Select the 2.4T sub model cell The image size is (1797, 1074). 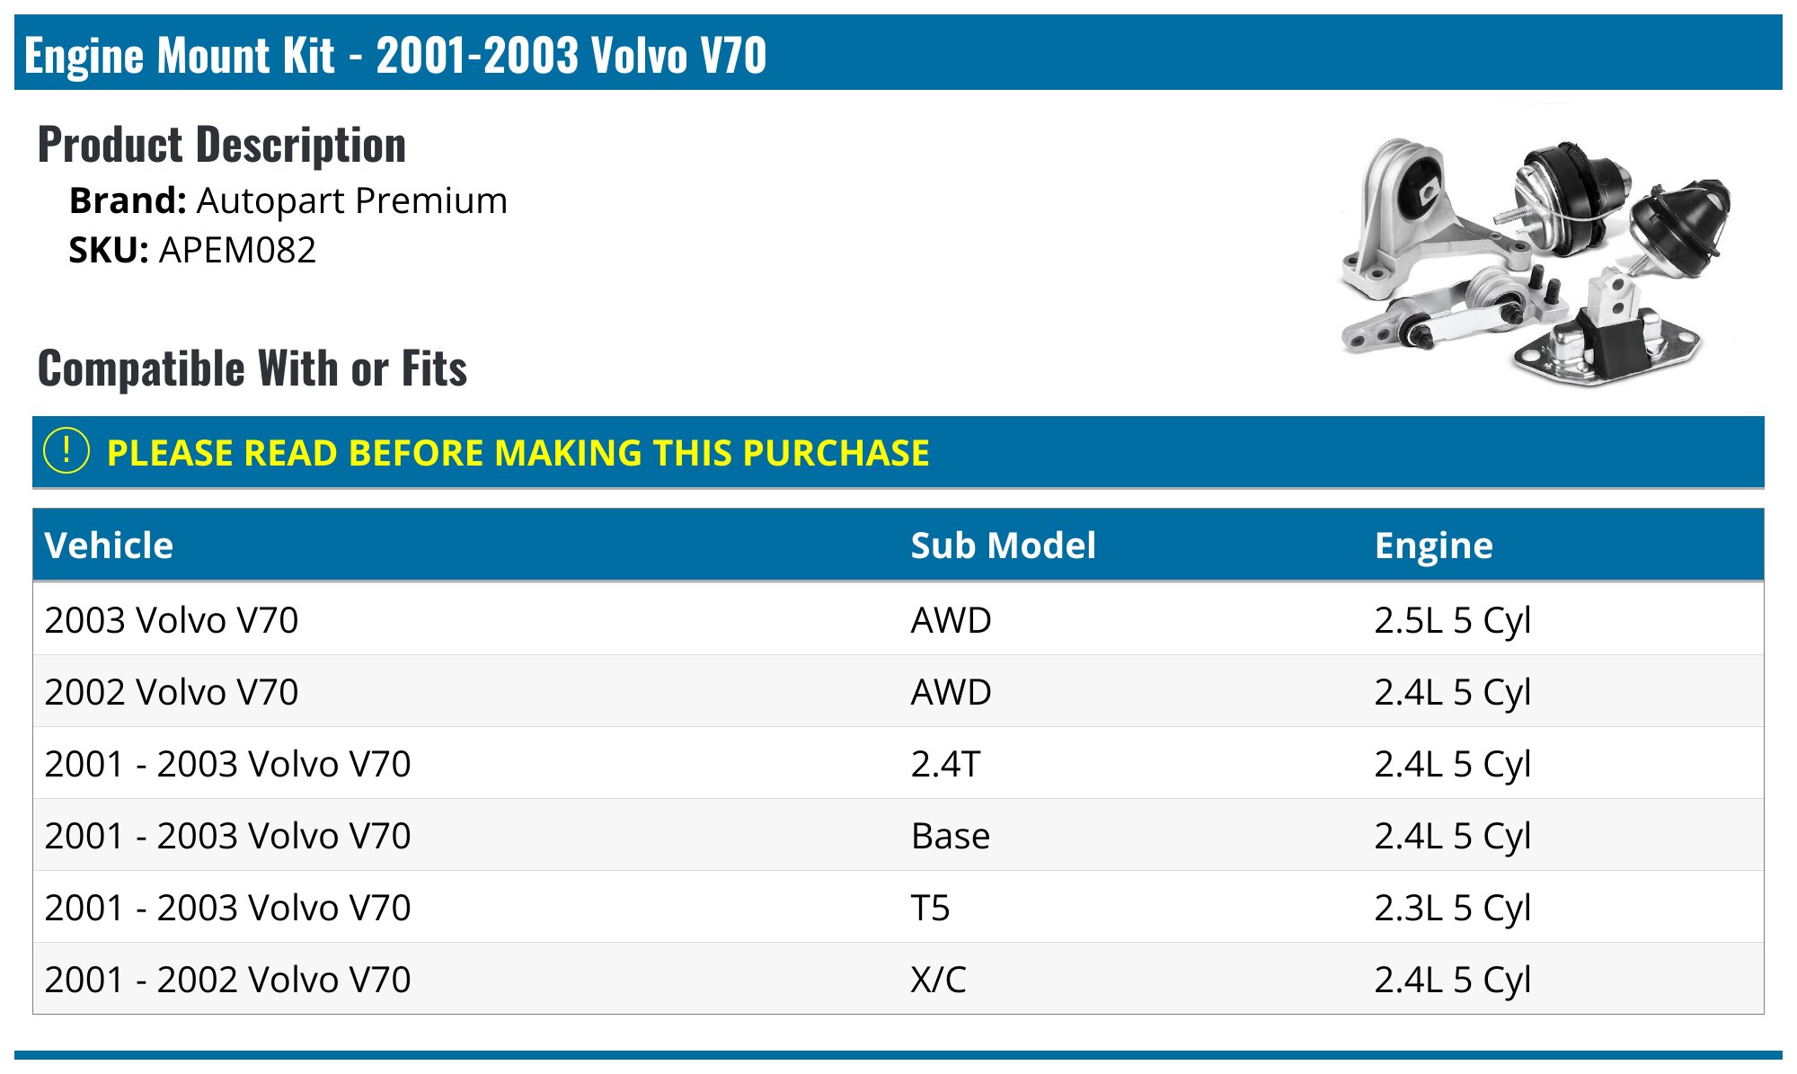945,764
